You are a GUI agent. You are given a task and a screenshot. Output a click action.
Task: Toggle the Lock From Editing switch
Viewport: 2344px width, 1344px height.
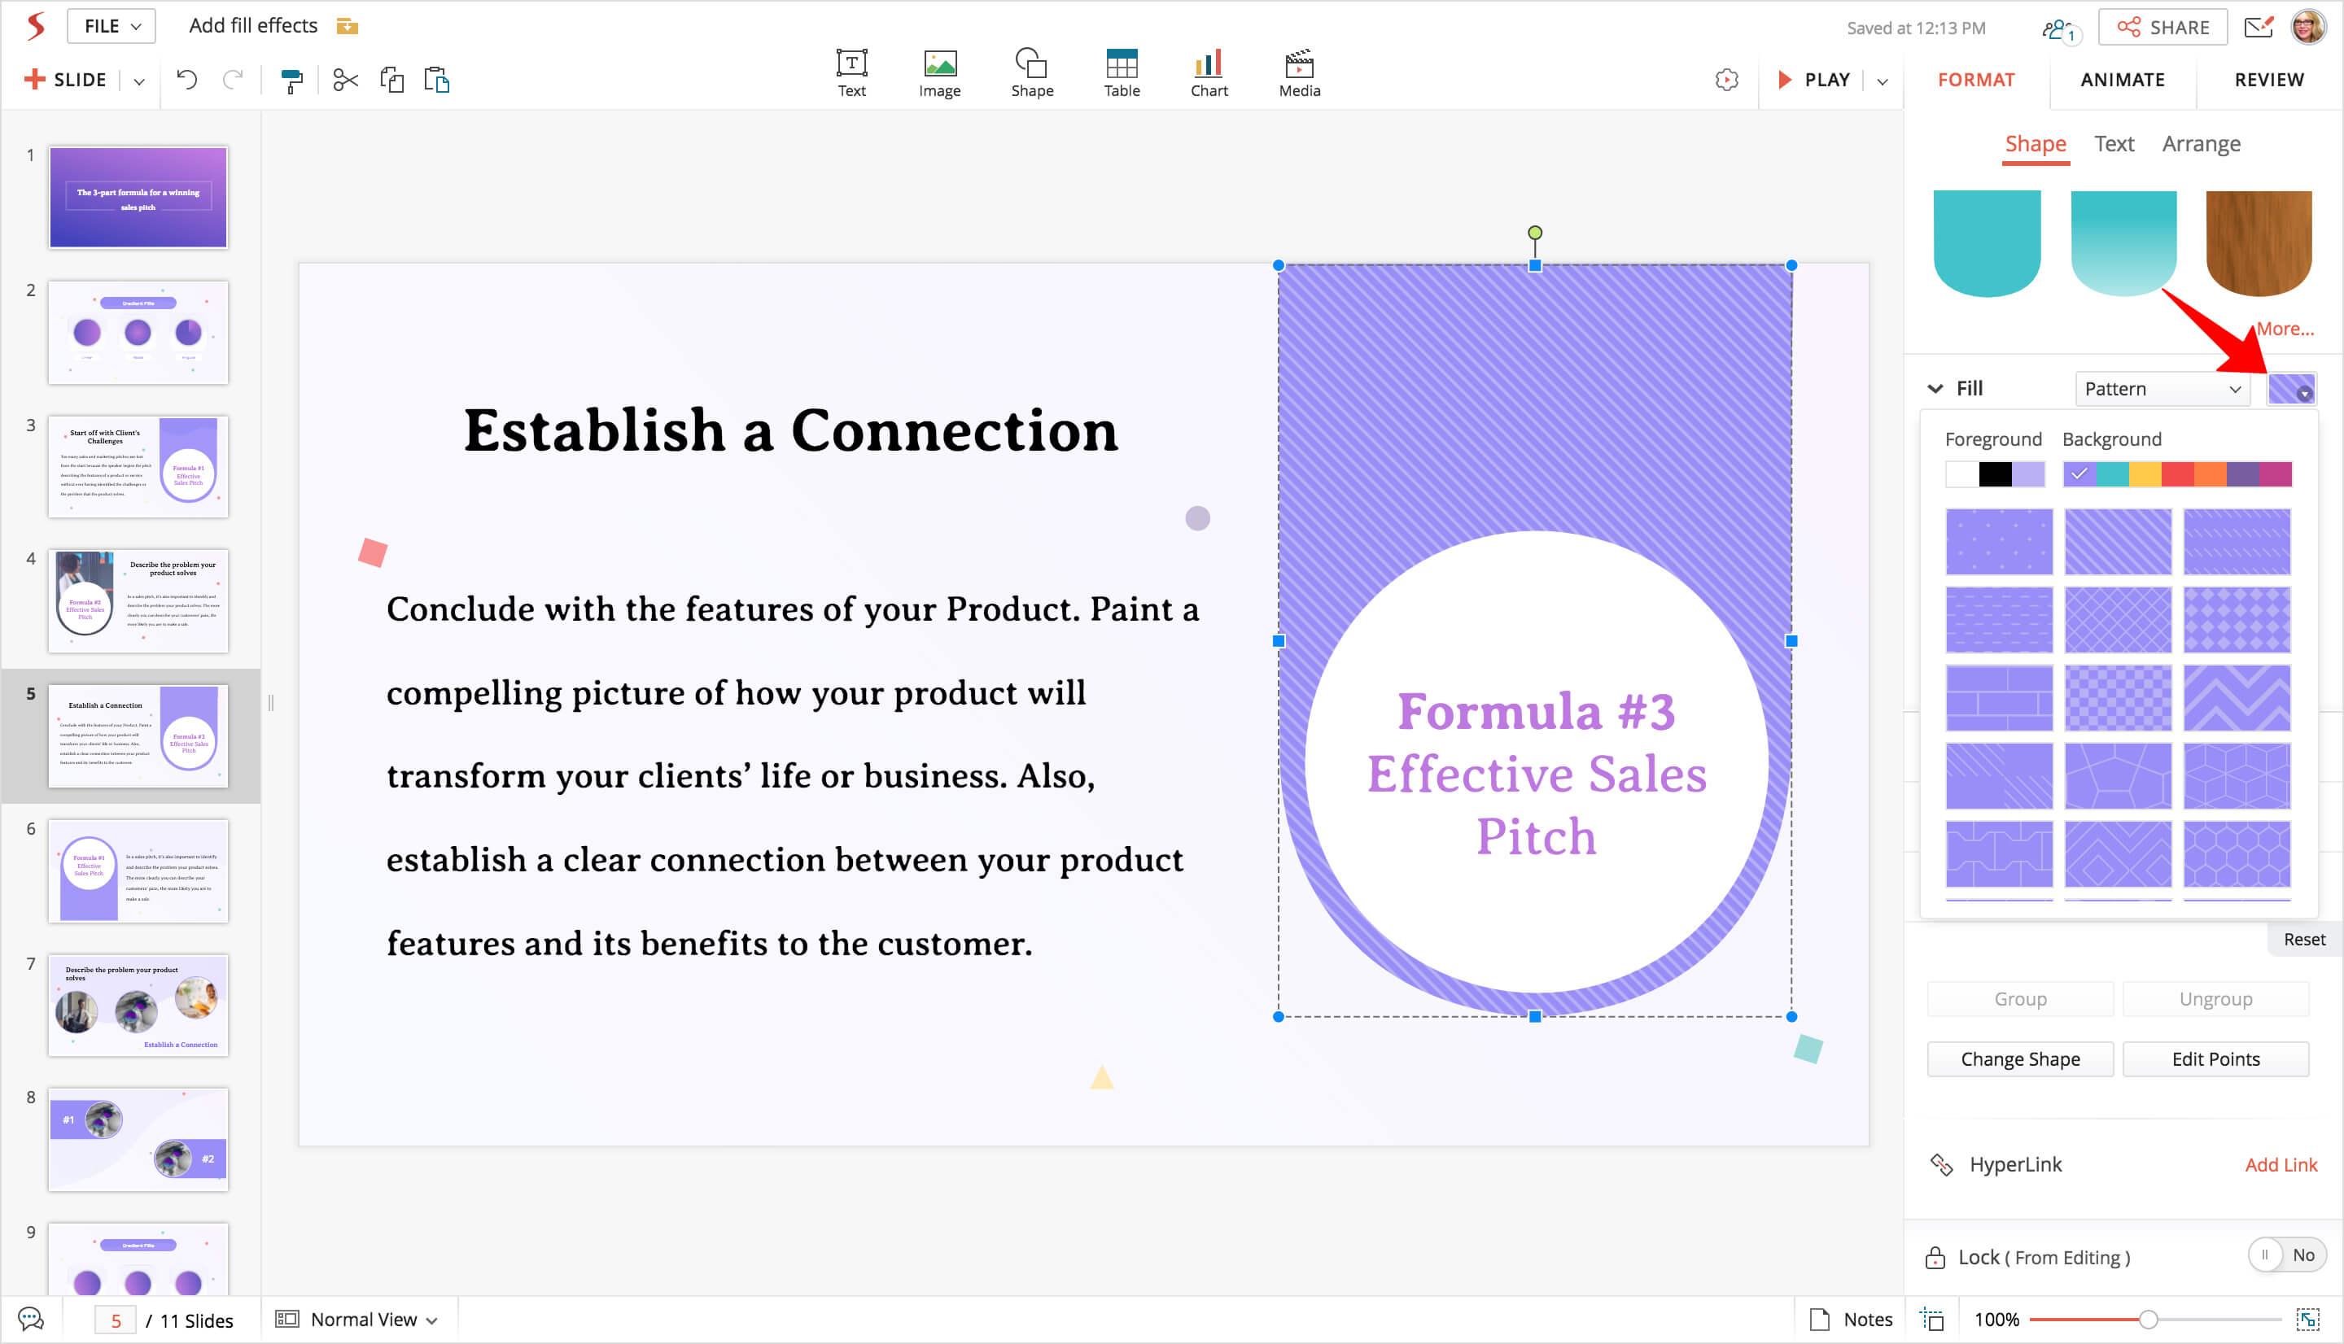pyautogui.click(x=2286, y=1255)
